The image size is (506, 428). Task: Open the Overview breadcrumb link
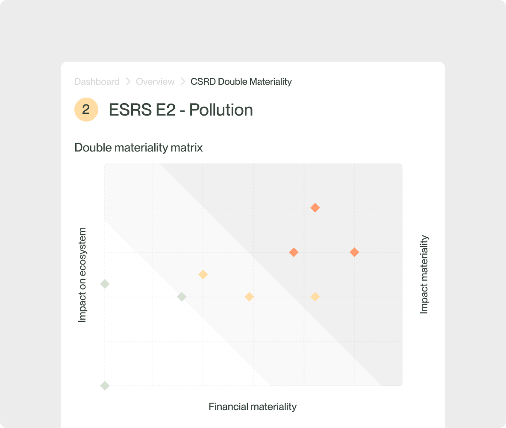coord(155,82)
